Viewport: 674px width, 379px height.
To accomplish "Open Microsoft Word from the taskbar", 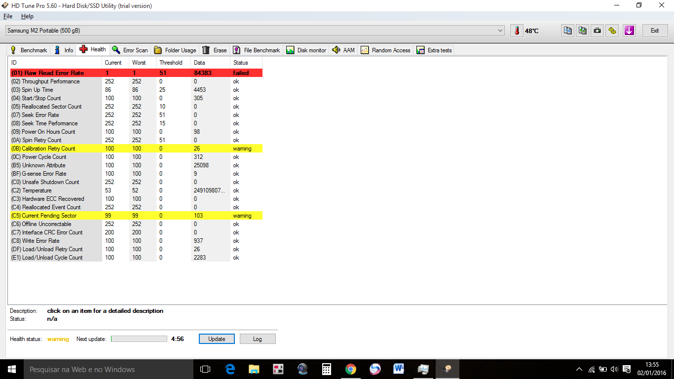I will 399,369.
